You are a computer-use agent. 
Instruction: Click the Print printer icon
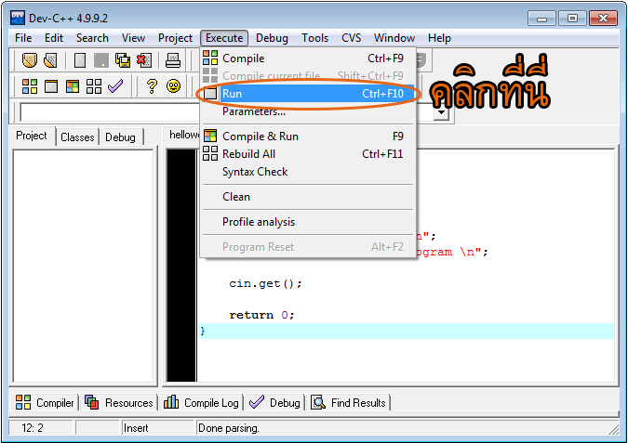coord(173,60)
